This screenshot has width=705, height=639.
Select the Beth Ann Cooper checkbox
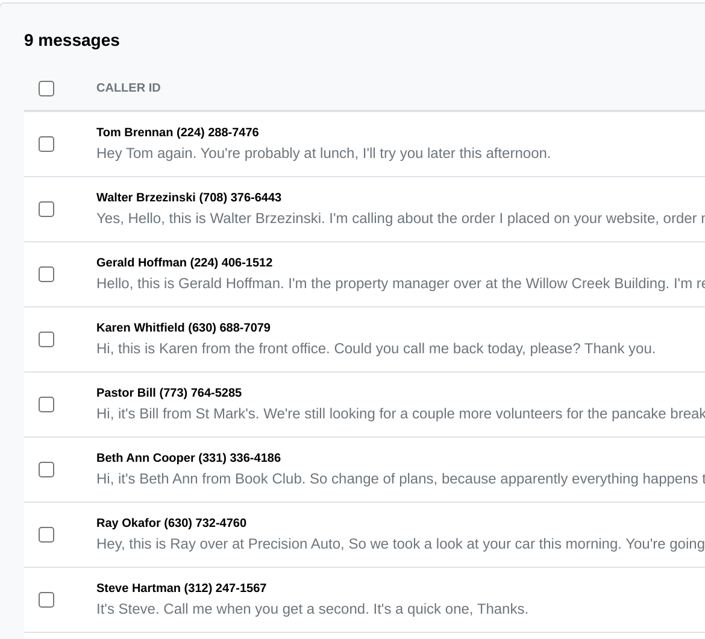[x=46, y=470]
